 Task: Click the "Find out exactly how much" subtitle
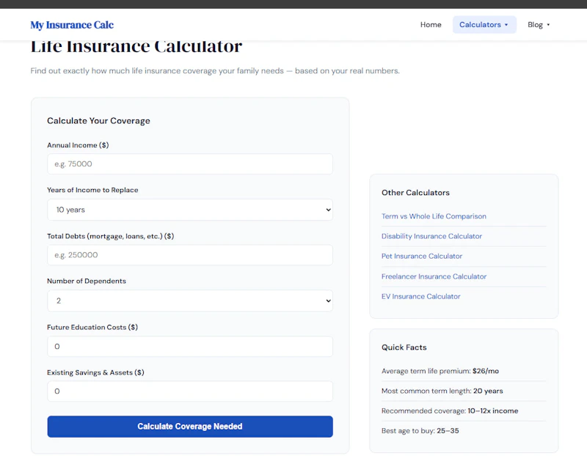tap(215, 70)
